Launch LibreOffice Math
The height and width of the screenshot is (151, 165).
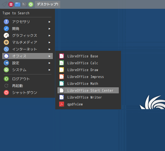(x=88, y=83)
